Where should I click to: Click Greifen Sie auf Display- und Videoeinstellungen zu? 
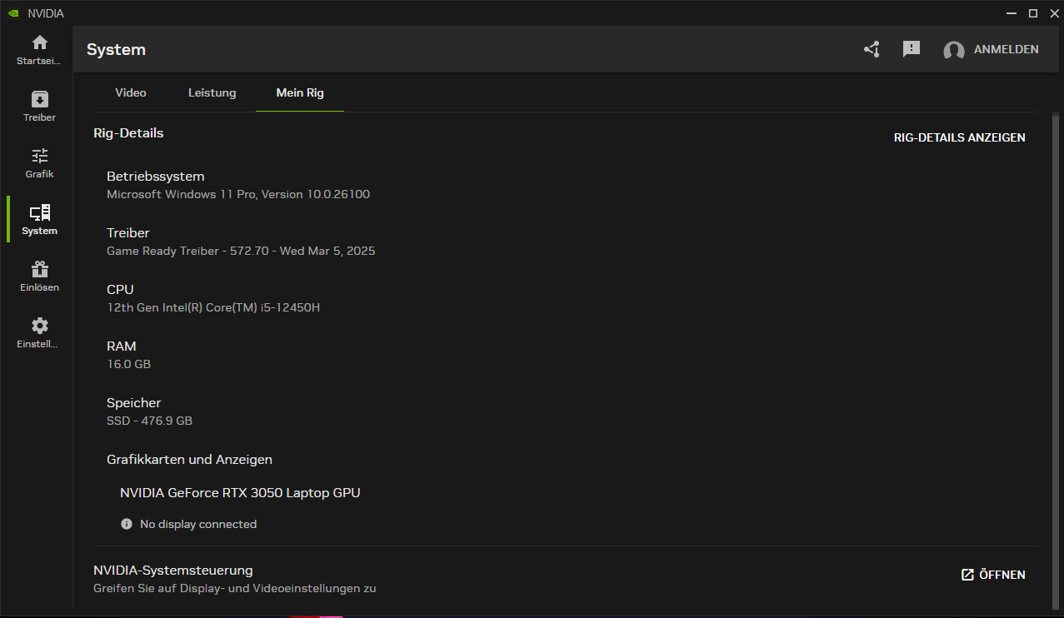click(x=235, y=588)
